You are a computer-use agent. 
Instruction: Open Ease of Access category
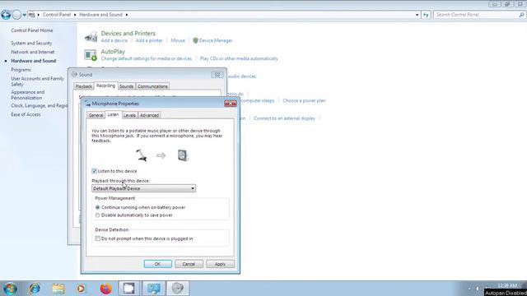pos(26,114)
